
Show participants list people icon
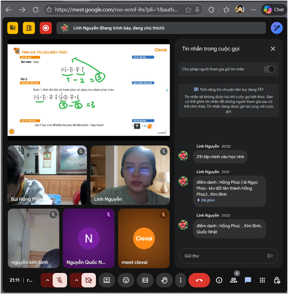point(233,280)
